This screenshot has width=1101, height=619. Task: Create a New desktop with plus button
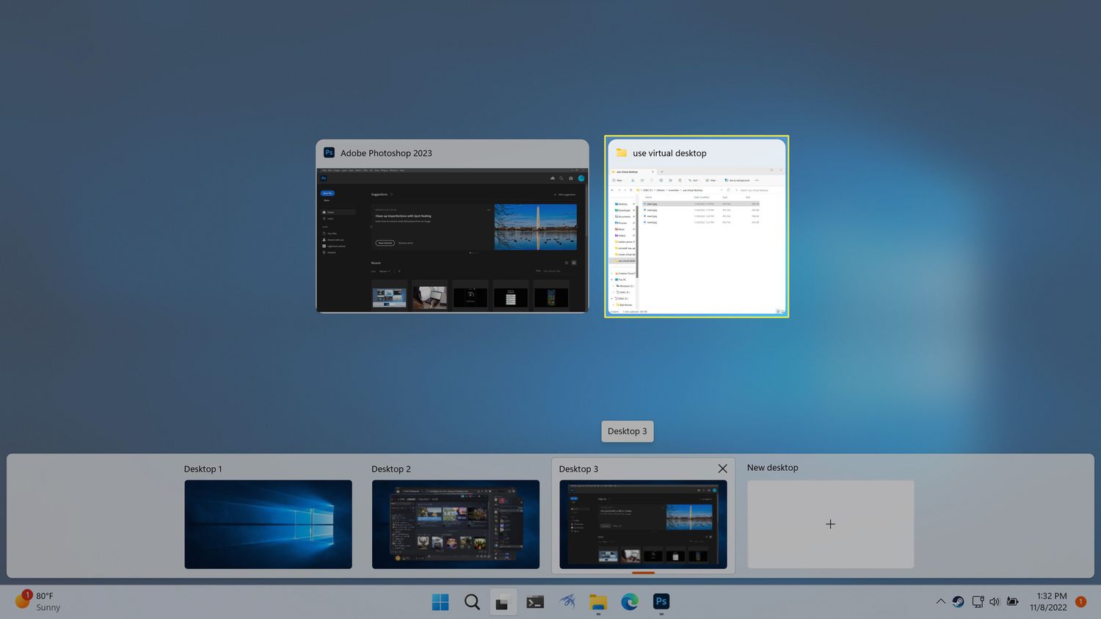tap(830, 524)
